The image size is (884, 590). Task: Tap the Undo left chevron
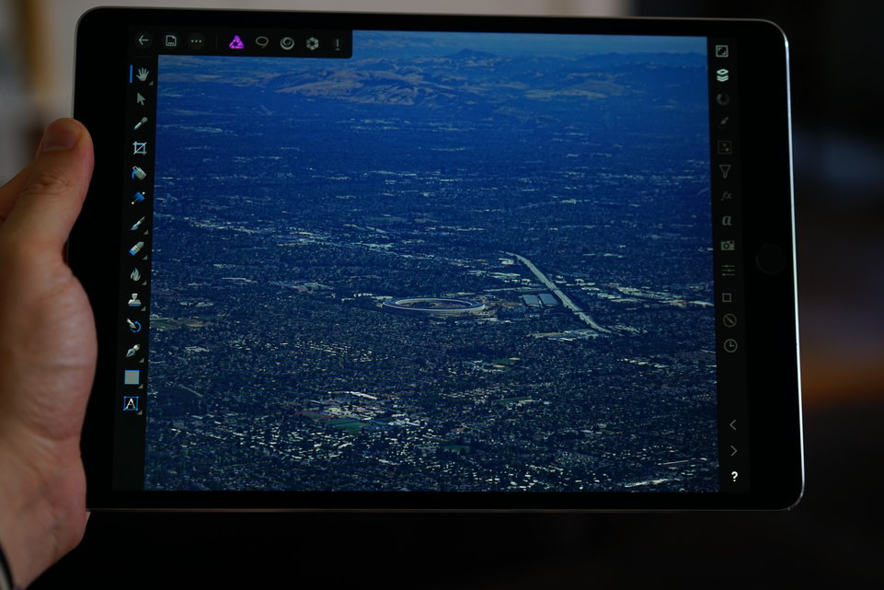(x=732, y=424)
